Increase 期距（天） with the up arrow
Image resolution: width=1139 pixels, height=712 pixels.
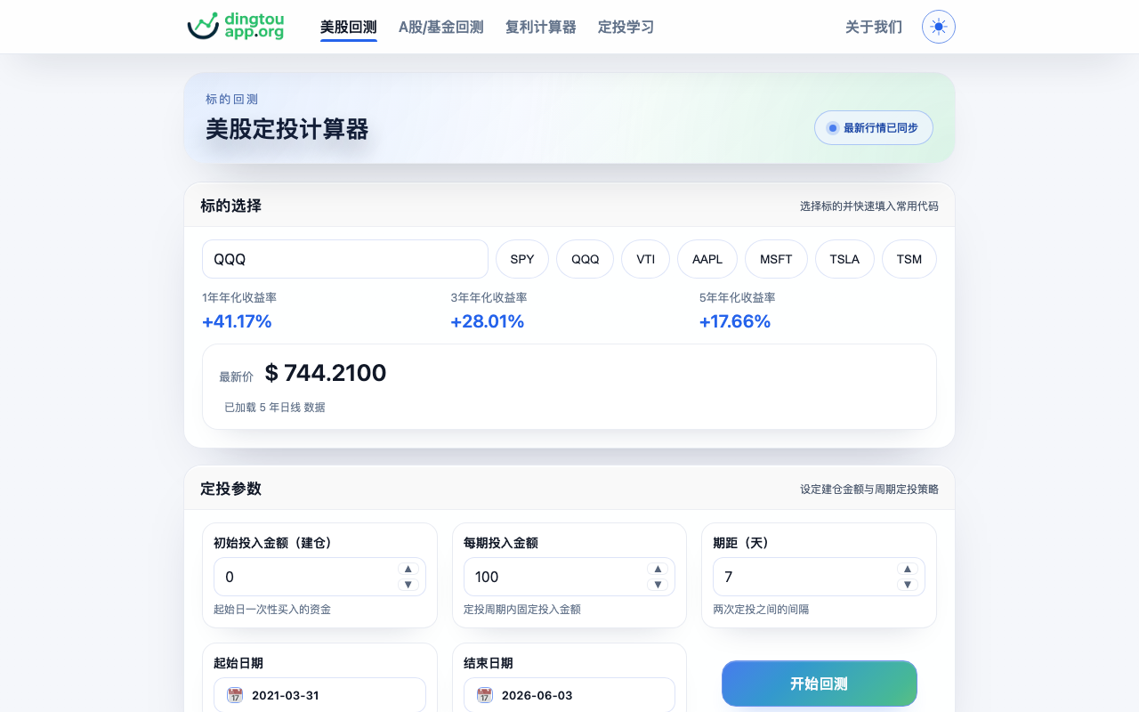tap(908, 569)
